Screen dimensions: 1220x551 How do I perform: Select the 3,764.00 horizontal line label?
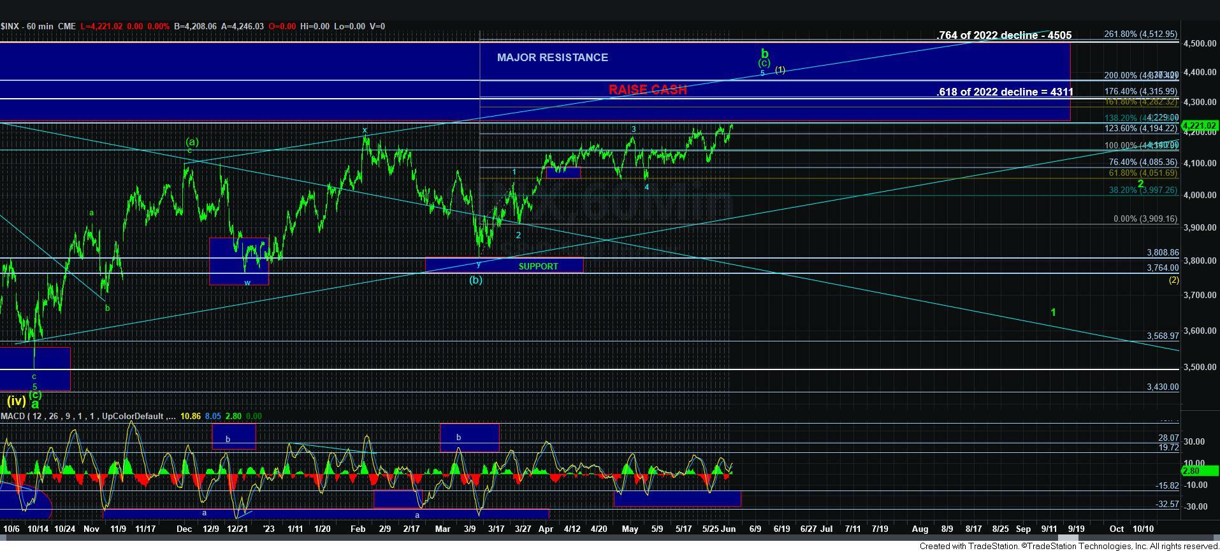[1163, 268]
